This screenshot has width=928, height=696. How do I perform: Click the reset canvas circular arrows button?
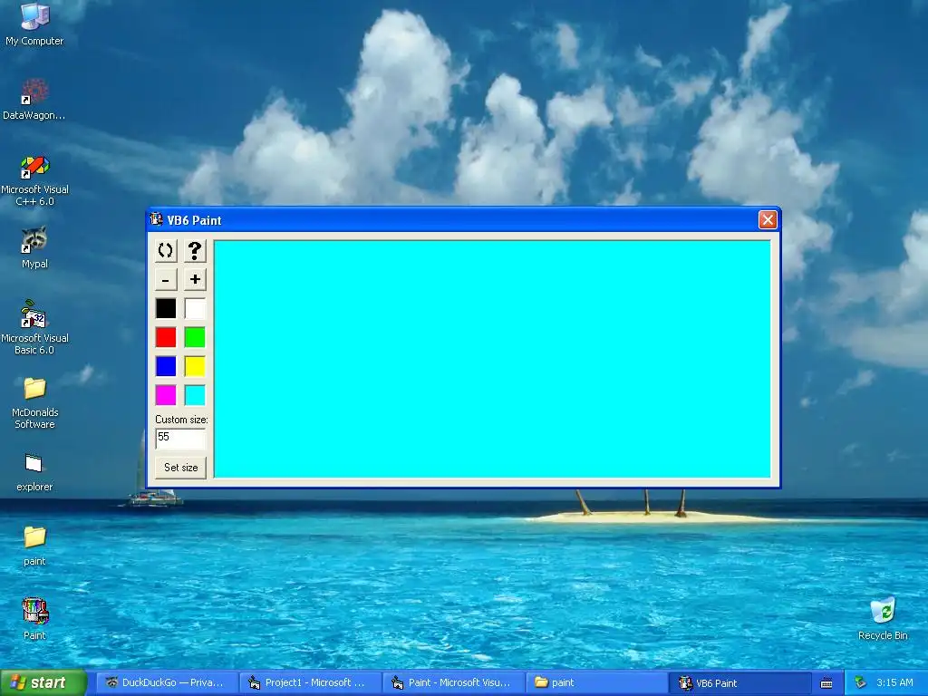[166, 250]
